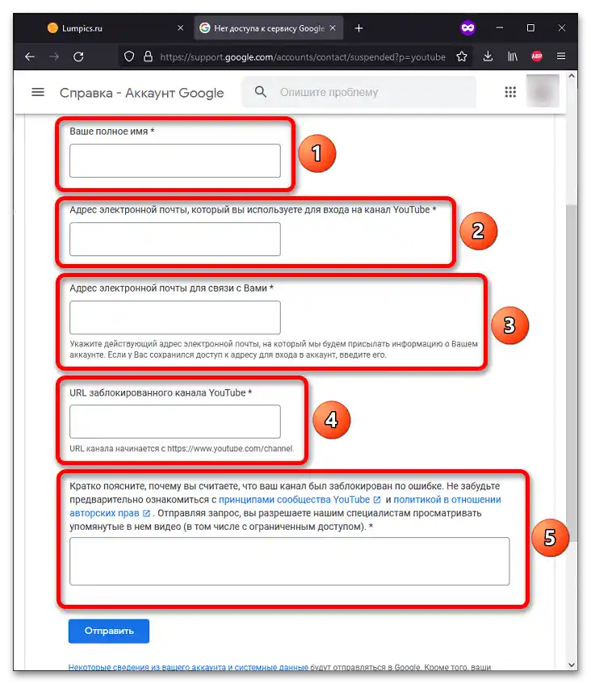This screenshot has height=684, width=591.
Task: Click the 'Справка - Аккаунт Google' title
Action: (x=142, y=93)
